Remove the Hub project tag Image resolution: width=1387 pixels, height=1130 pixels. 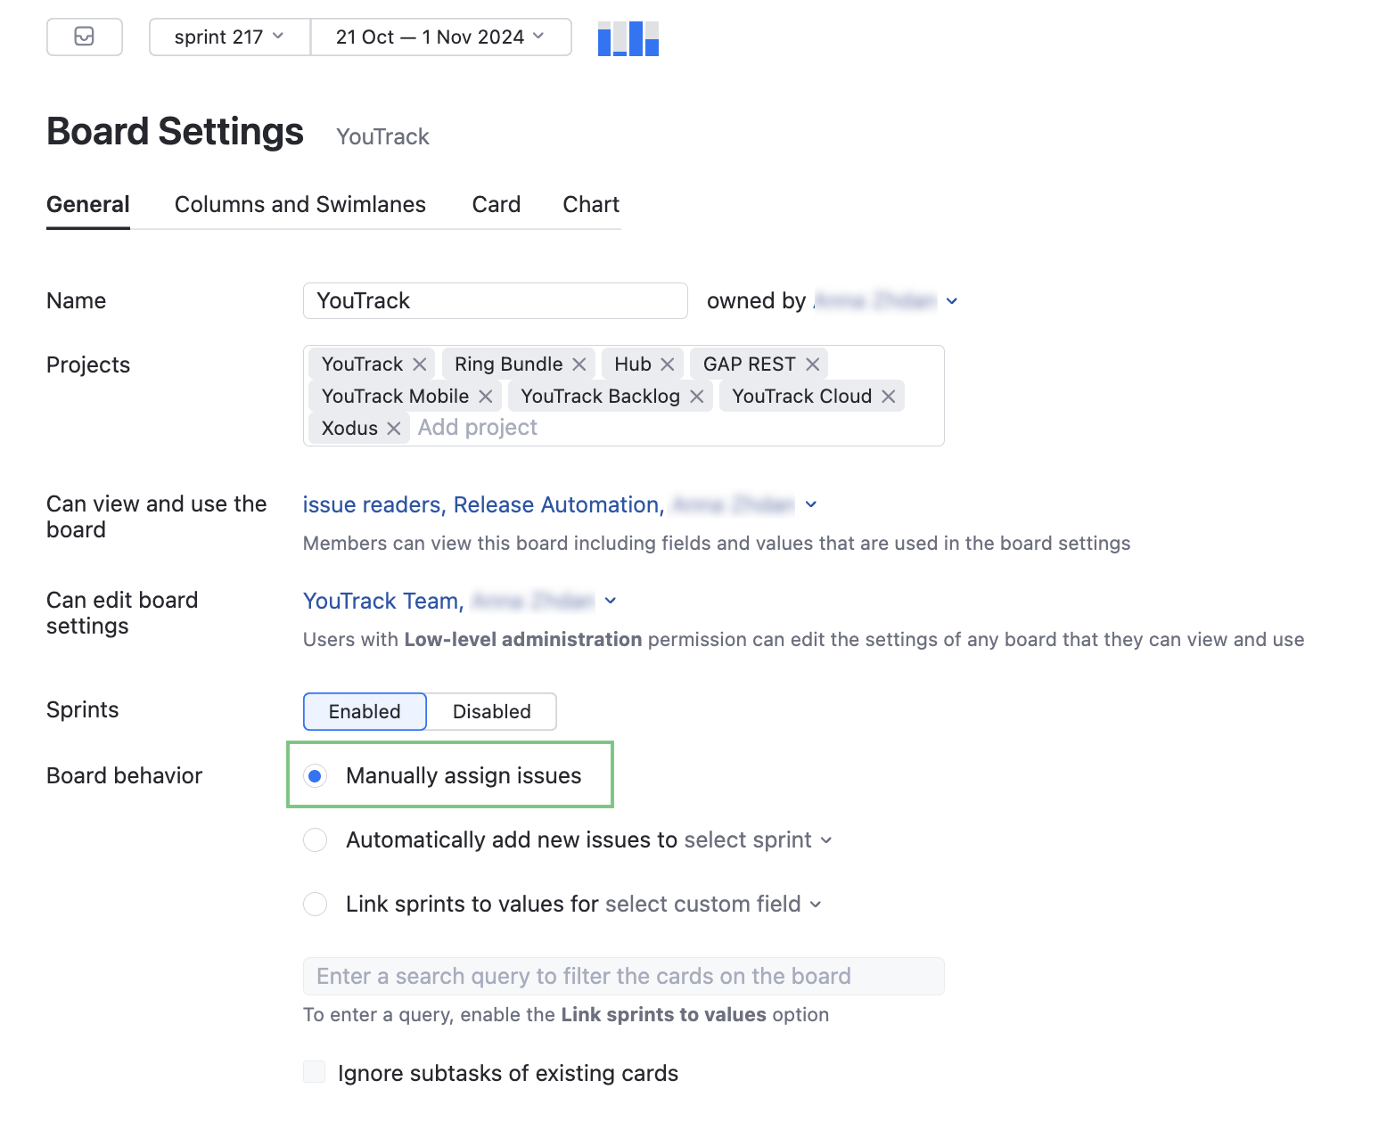click(667, 364)
